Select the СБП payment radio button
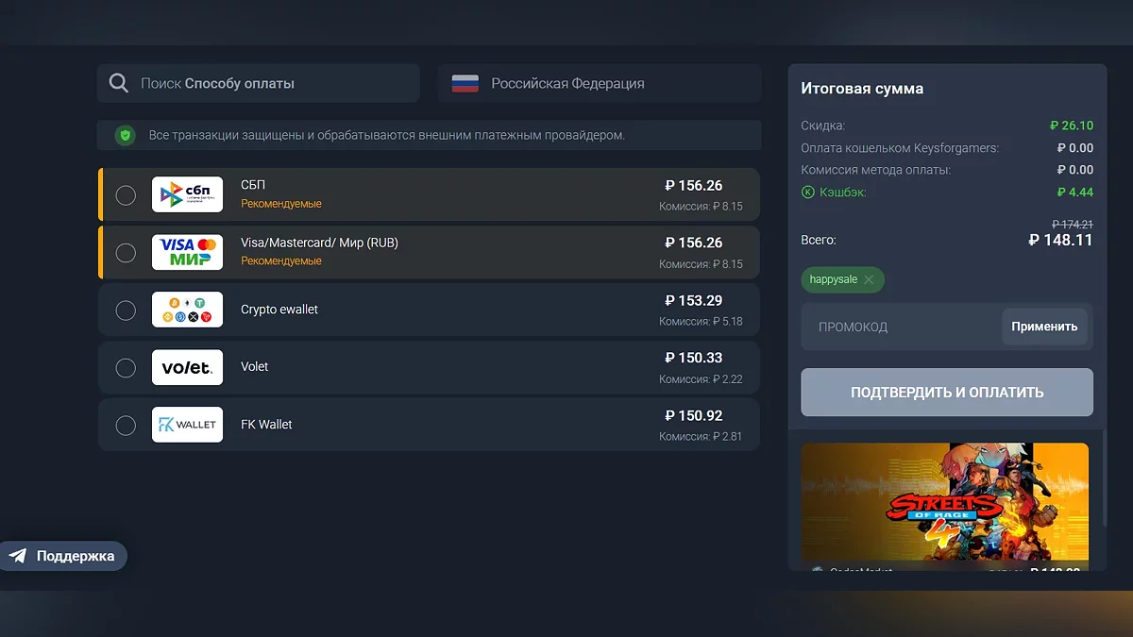 pos(126,195)
